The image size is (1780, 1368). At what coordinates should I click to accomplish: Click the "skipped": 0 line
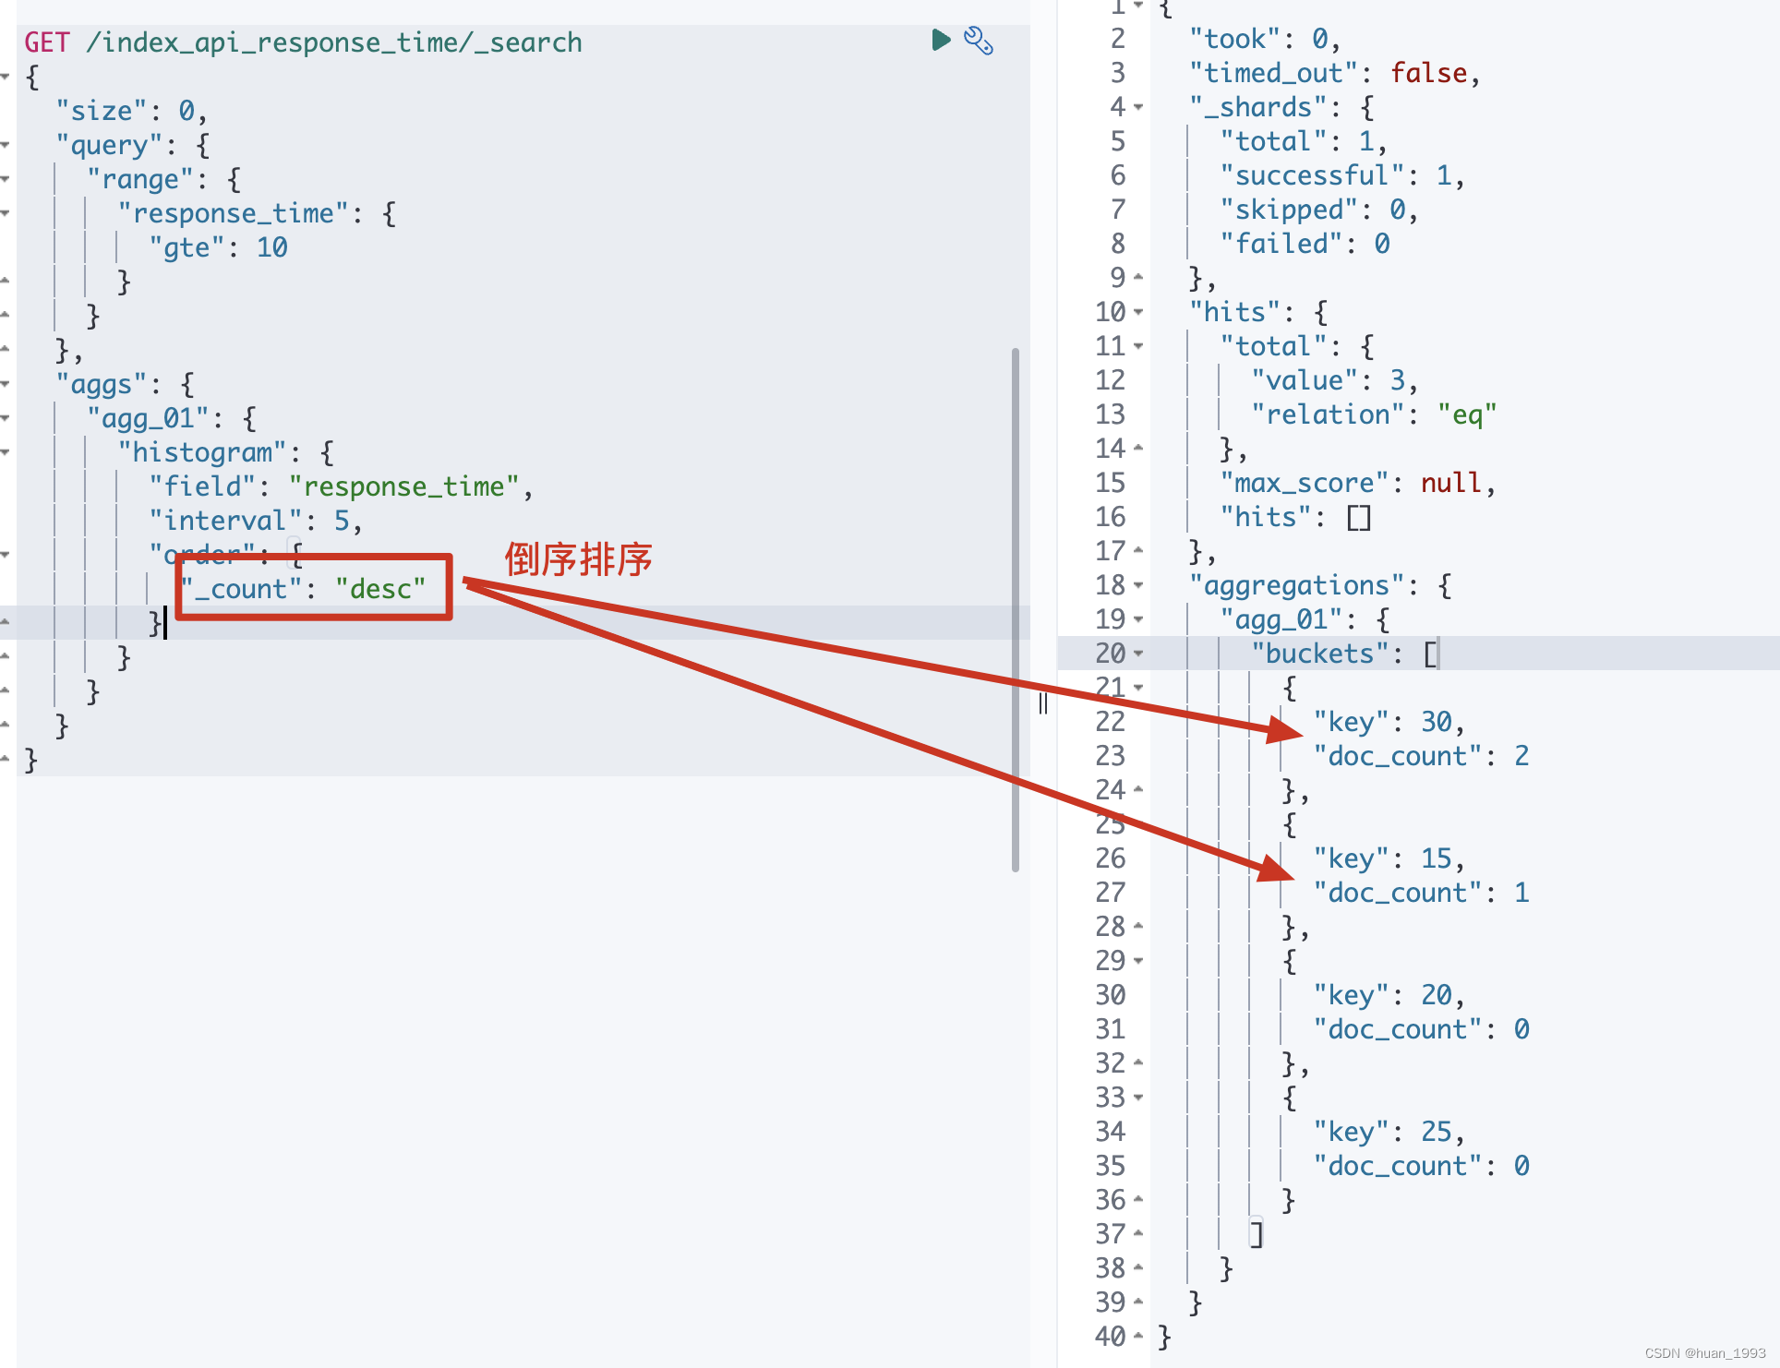pos(1319,210)
